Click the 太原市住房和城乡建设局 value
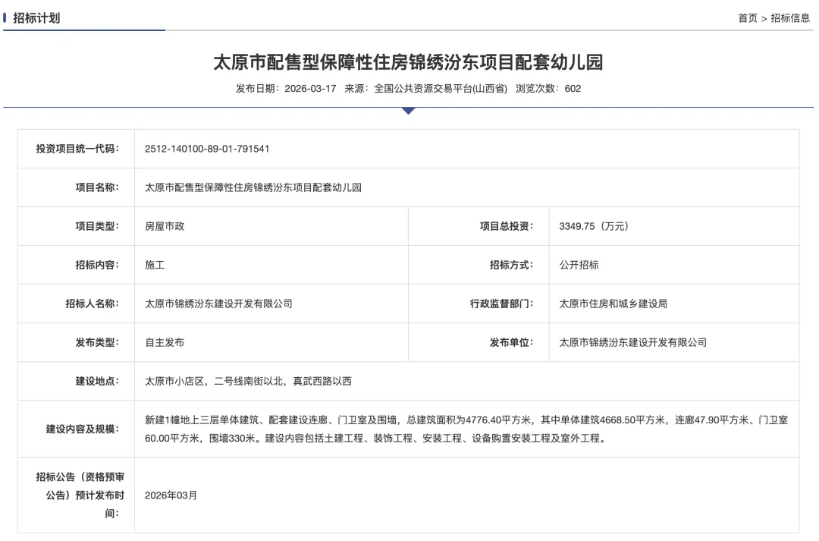The height and width of the screenshot is (541, 819). pos(613,304)
